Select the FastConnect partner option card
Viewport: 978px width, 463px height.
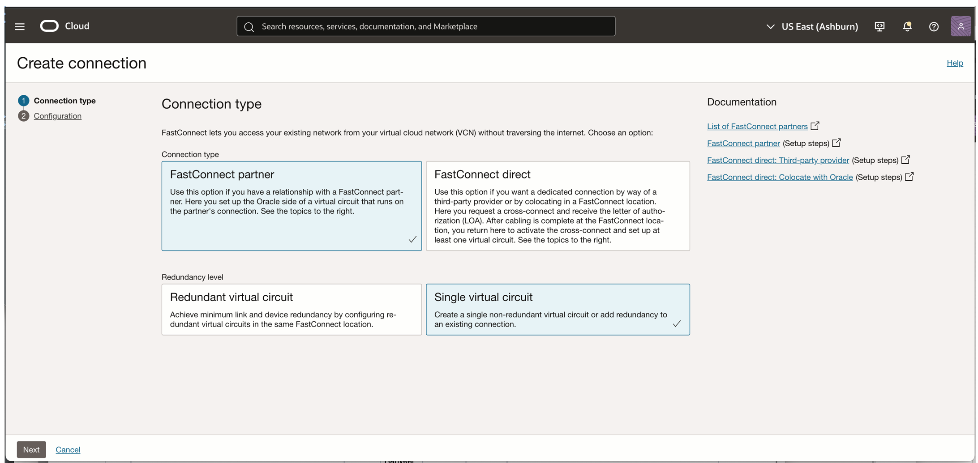[292, 206]
